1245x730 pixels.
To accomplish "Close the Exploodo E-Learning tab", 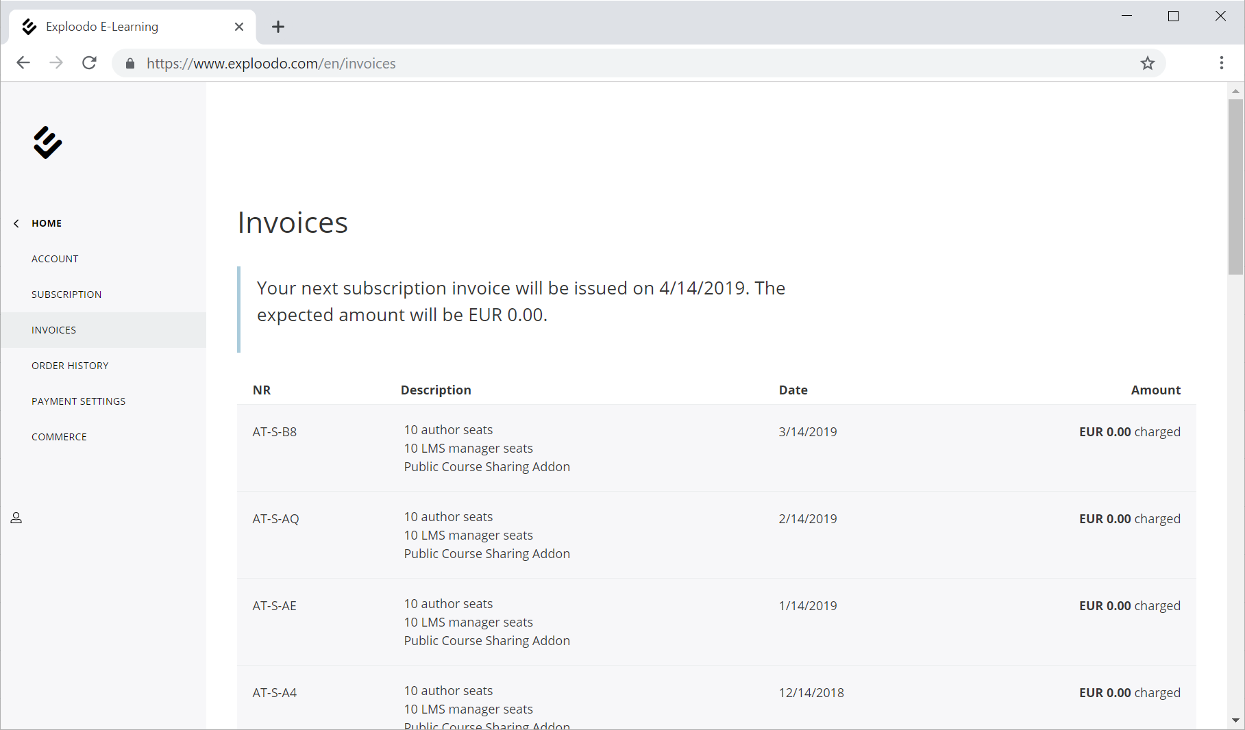I will 238,27.
